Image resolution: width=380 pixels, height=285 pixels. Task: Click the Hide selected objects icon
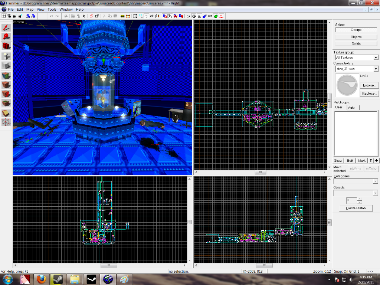click(91, 16)
